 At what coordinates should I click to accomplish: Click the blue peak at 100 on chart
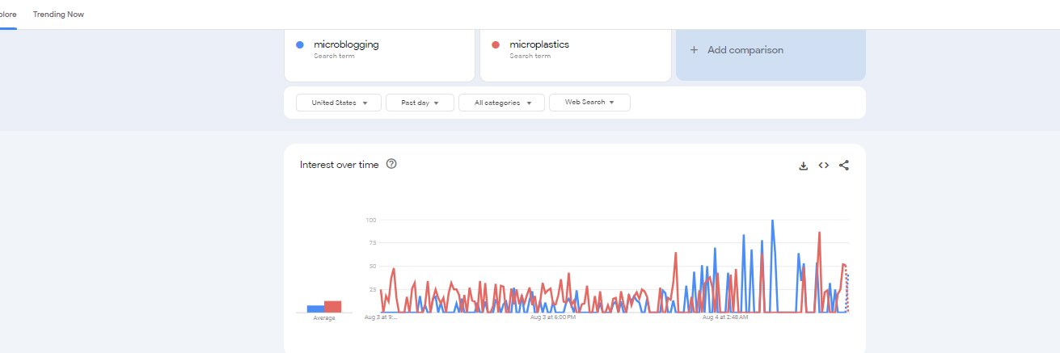pos(772,221)
